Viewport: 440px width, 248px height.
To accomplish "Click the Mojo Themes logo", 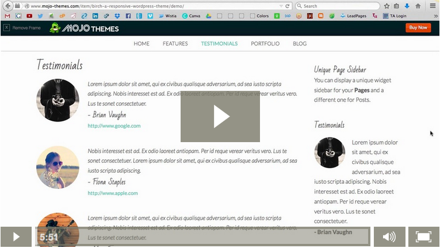I will [x=84, y=28].
